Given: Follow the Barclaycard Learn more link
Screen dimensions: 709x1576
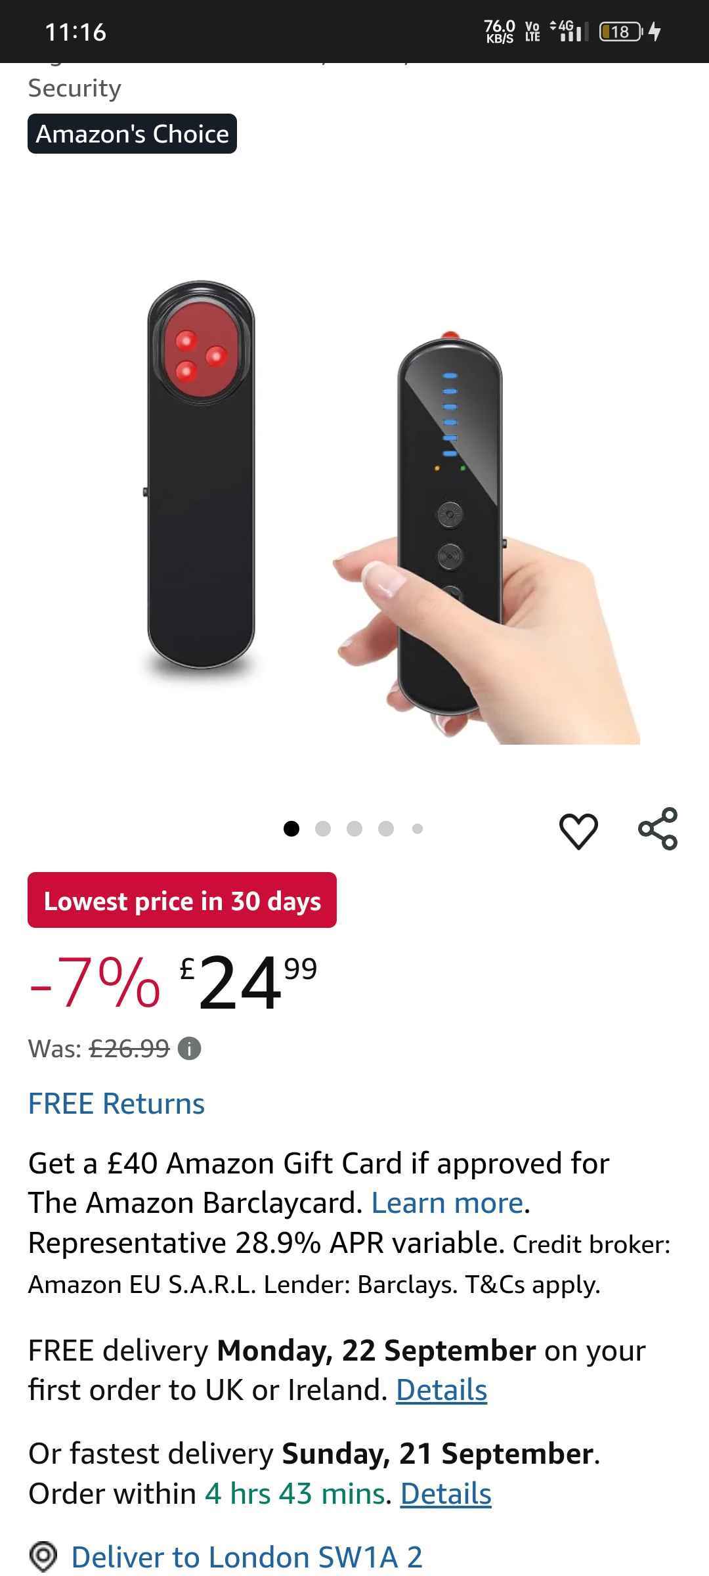Looking at the screenshot, I should [x=448, y=1203].
